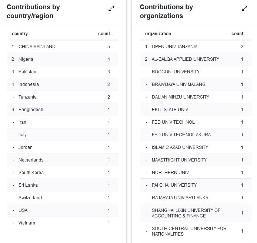Click BOCCONI UNIVERSITY in organizations list
This screenshot has height=243, width=257.
(x=176, y=72)
